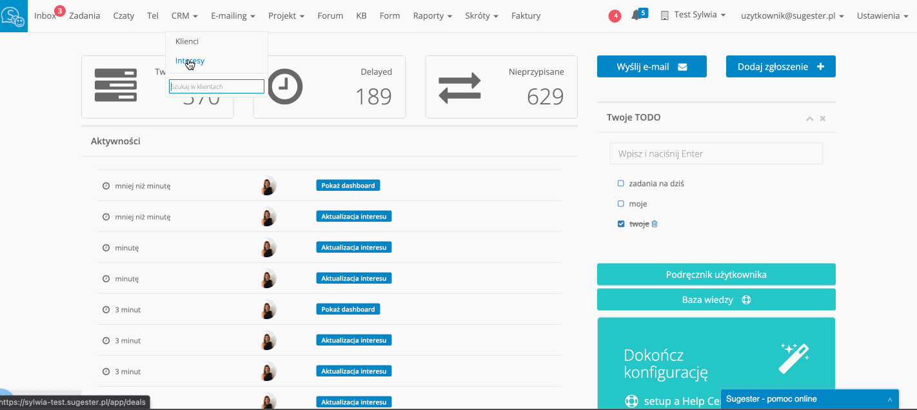Open Baza wiedzy button
The image size is (917, 410).
[716, 299]
